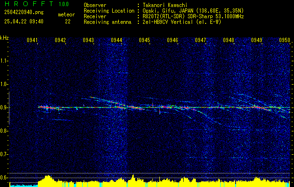The height and width of the screenshot is (187, 294).
Task: Click the 0.8 kHz frequency label
Action: pos(4,131)
